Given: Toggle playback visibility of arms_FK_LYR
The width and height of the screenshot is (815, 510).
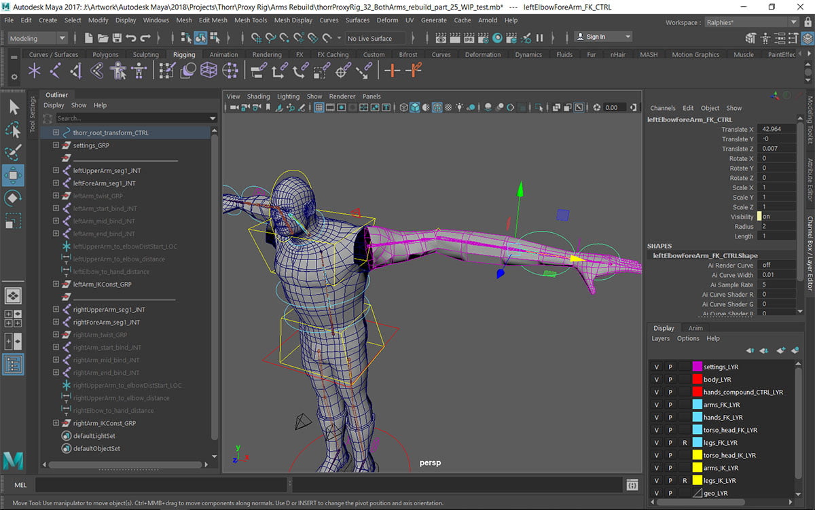Looking at the screenshot, I should [670, 405].
